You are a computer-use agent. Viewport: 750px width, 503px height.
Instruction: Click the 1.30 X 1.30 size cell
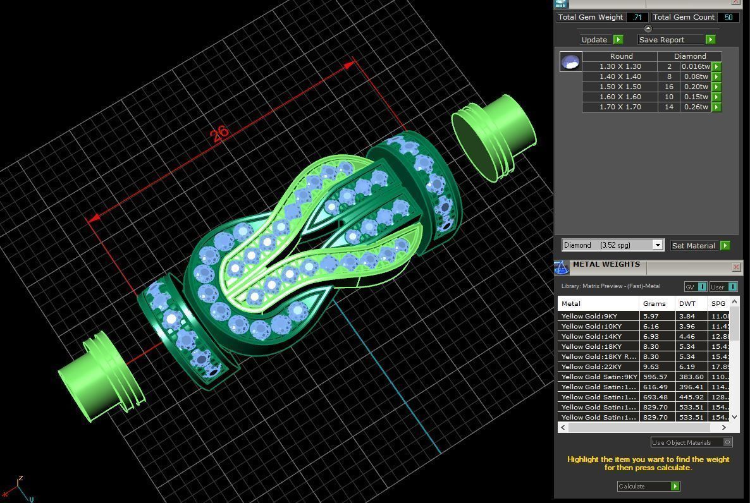(x=620, y=66)
